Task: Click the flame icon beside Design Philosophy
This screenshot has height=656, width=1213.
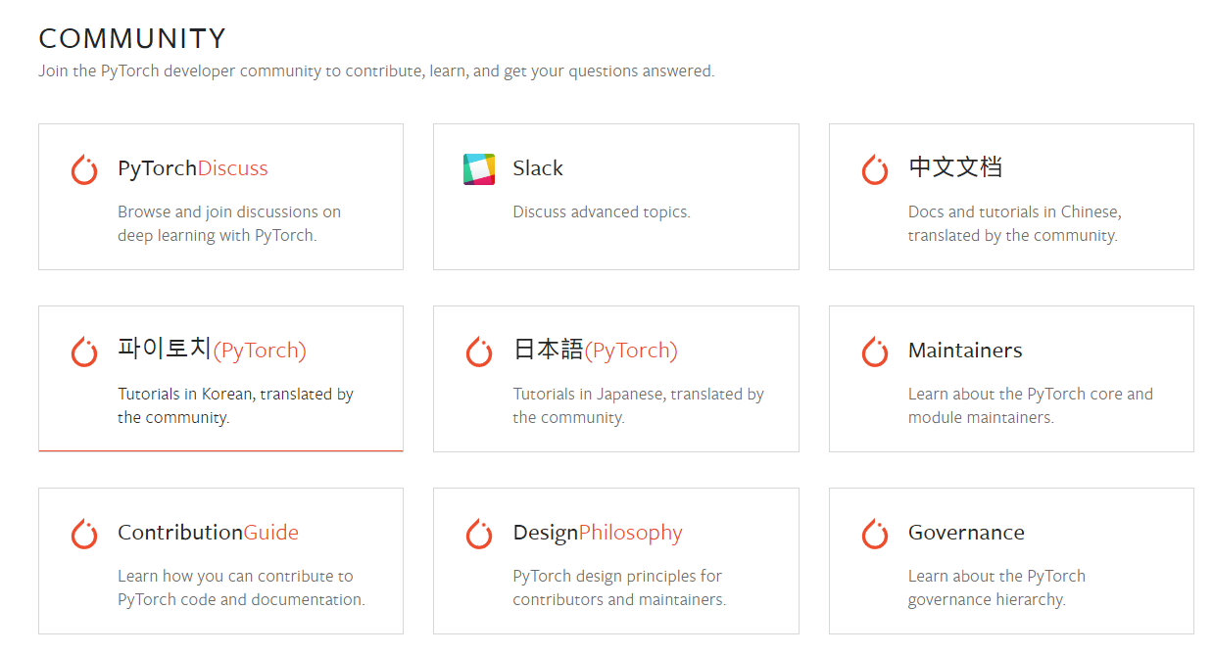Action: 479,534
